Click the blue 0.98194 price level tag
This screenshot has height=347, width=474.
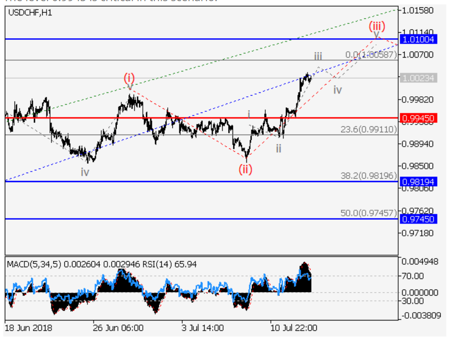419,182
